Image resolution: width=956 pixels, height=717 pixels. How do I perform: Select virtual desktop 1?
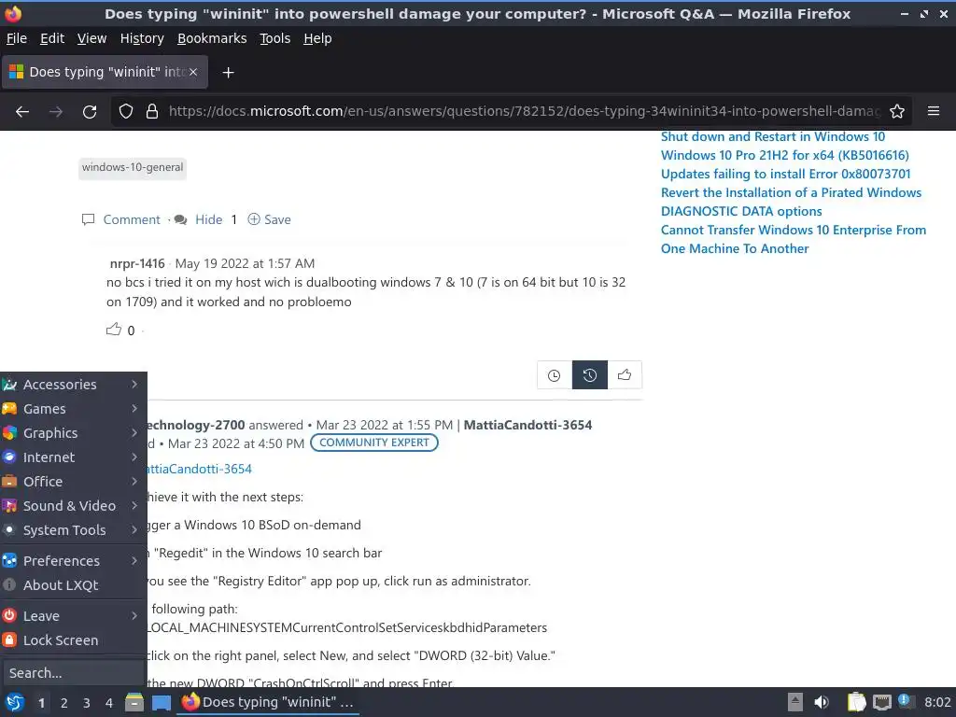(41, 703)
